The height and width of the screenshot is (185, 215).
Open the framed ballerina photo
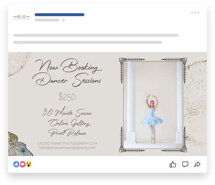(x=153, y=105)
